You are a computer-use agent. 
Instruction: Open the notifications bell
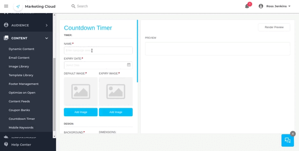point(247,6)
